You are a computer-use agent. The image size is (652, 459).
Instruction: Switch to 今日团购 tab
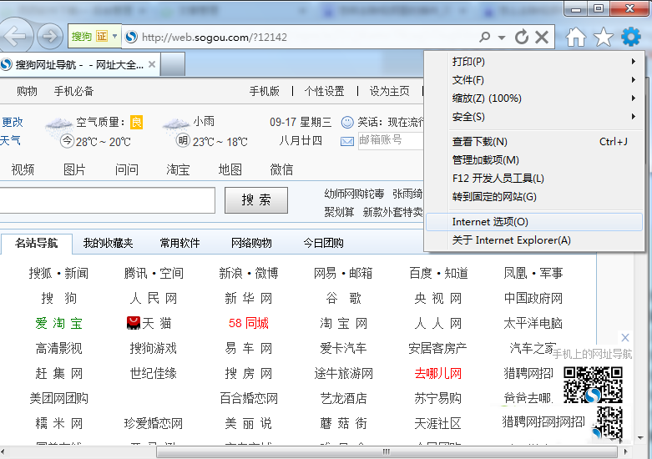tap(324, 243)
